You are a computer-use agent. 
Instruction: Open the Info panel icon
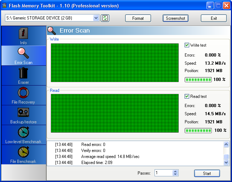click(x=23, y=33)
